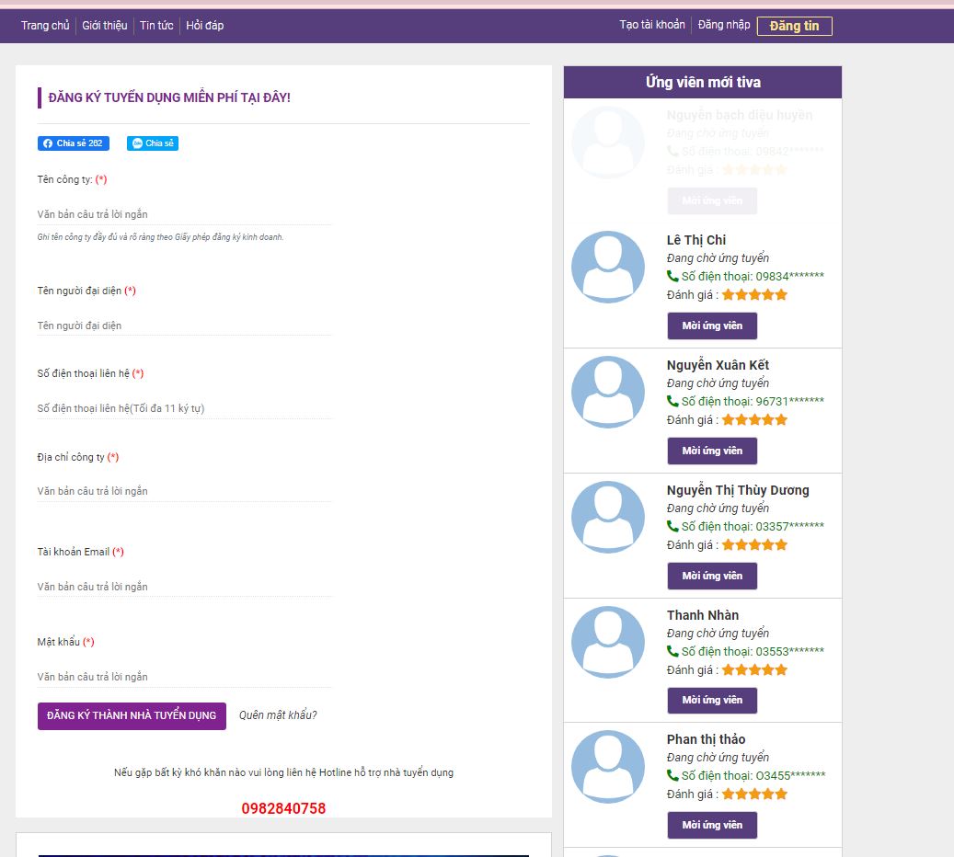954x857 pixels.
Task: Open the Tin tức menu item
Action: [x=156, y=26]
